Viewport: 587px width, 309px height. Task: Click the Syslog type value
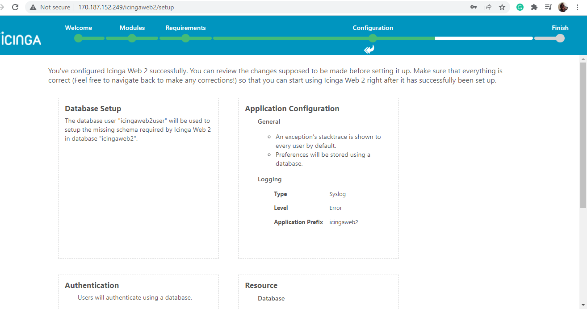338,194
